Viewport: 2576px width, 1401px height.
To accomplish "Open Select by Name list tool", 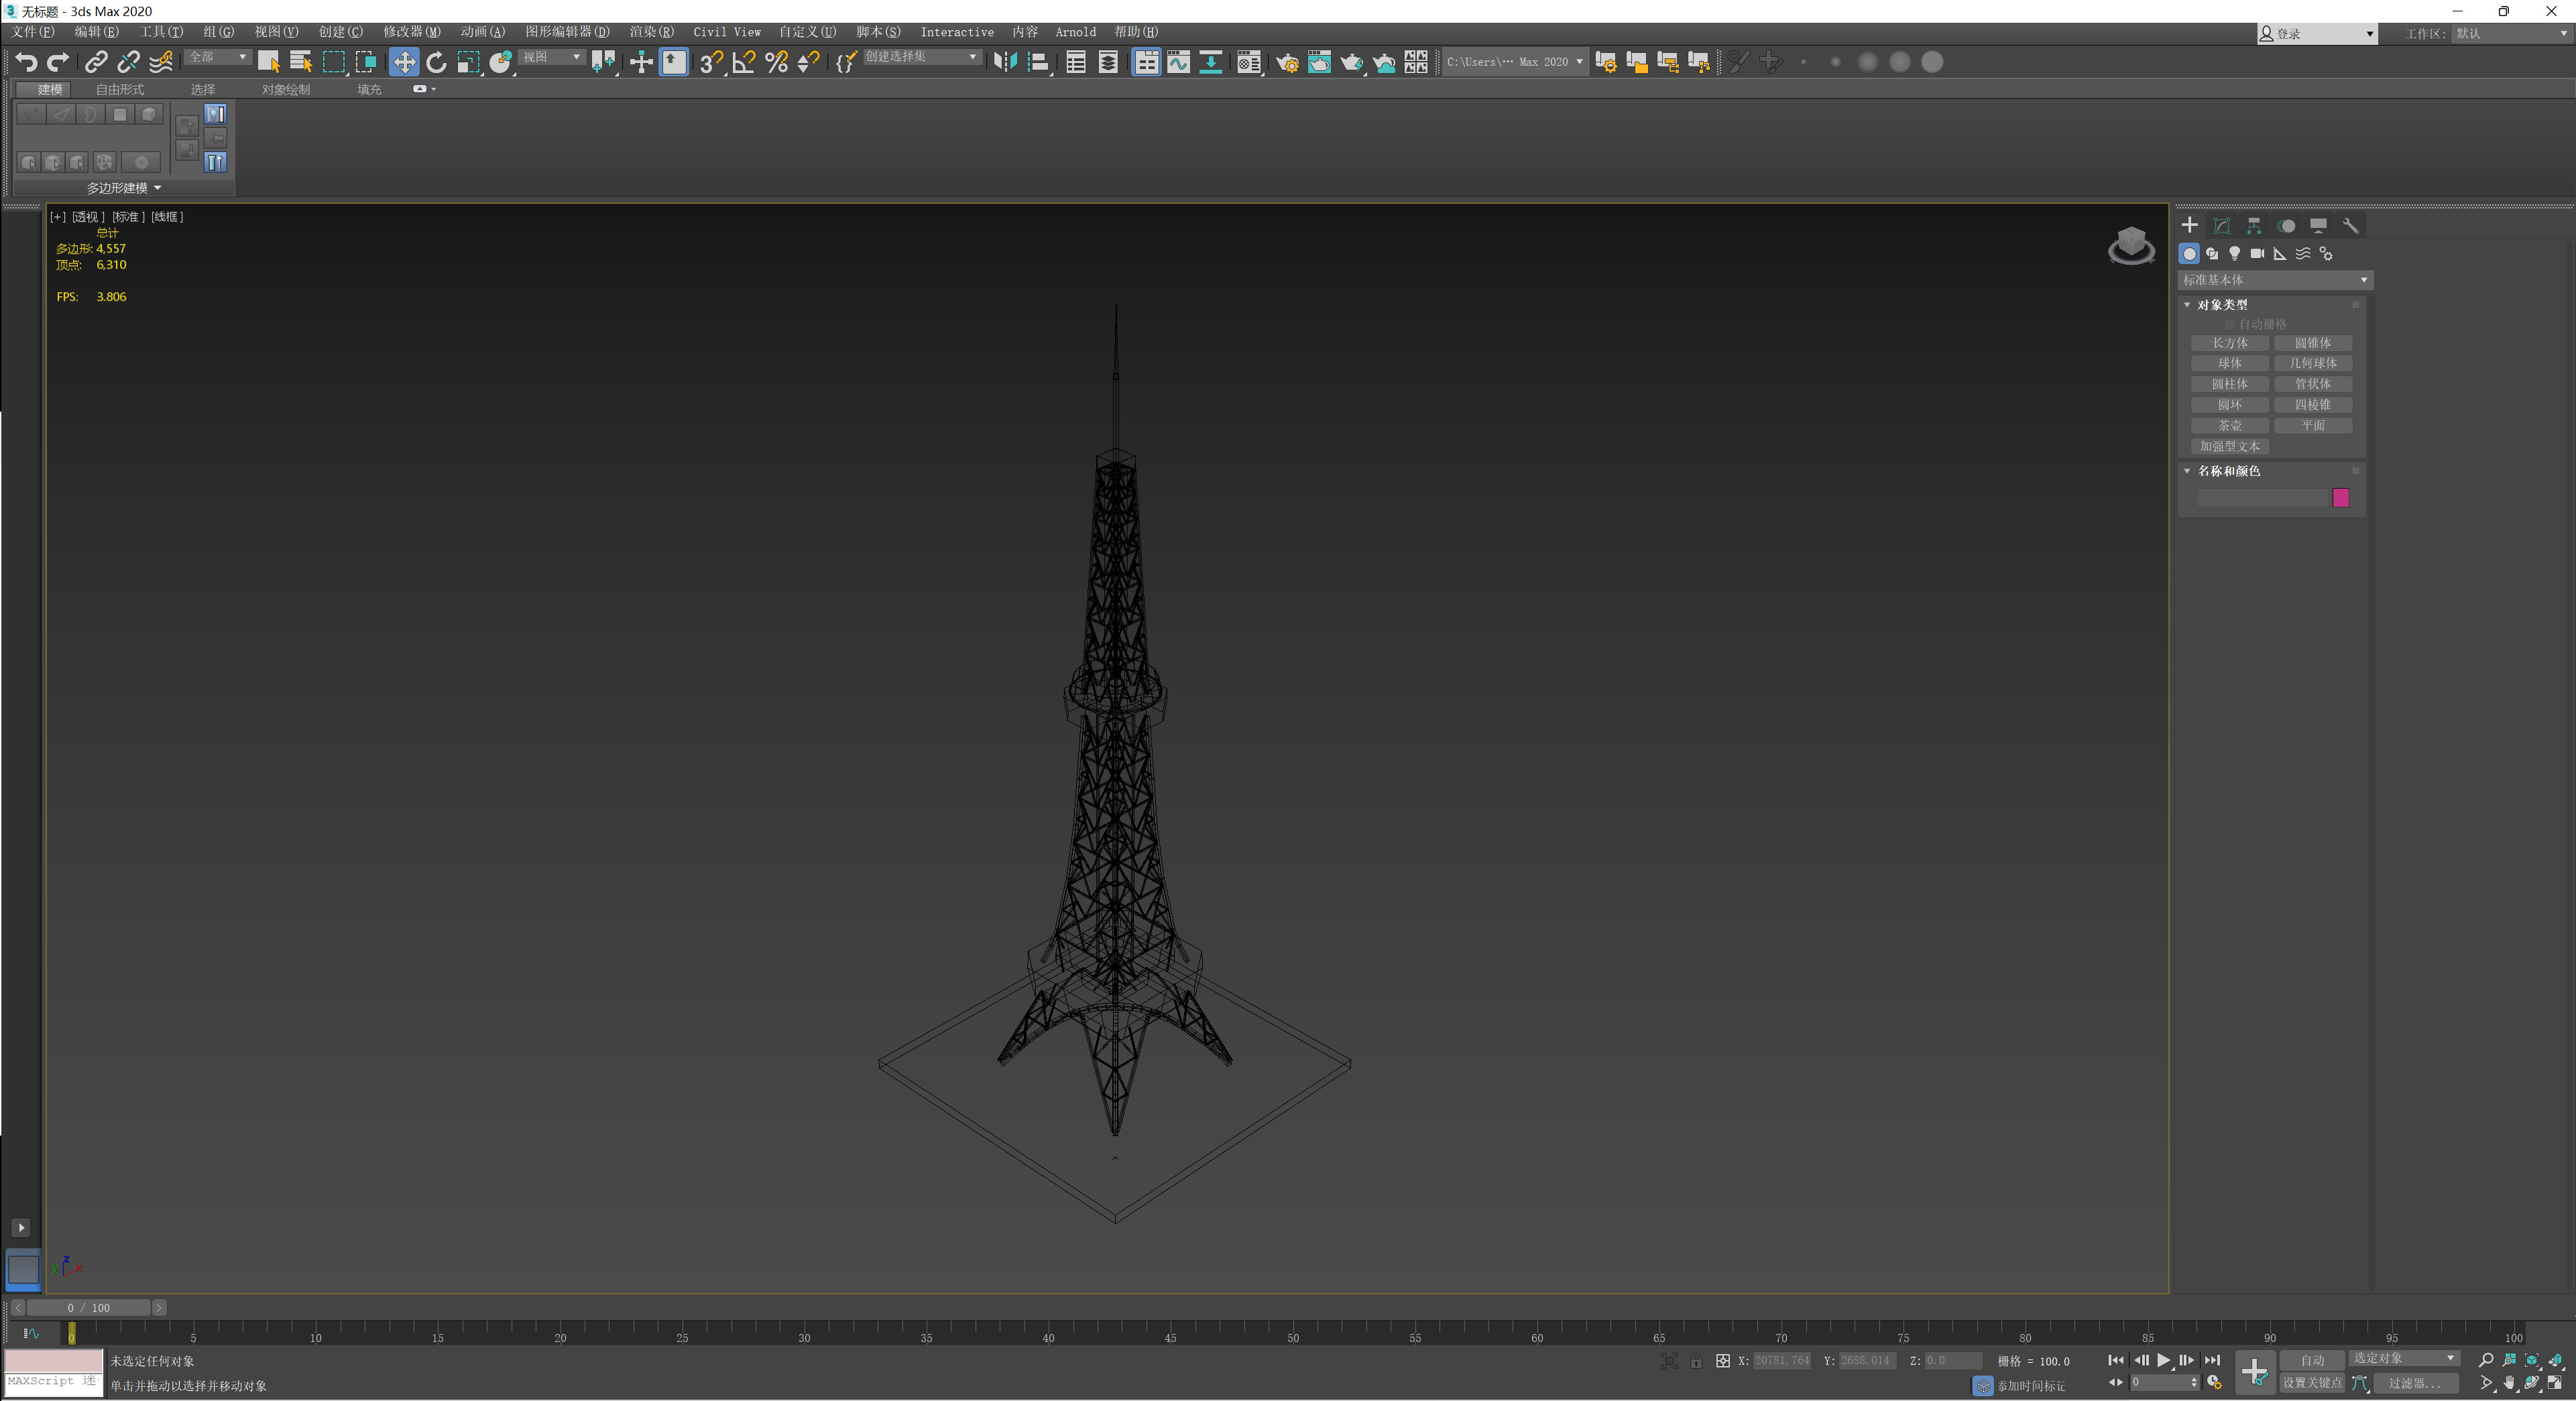I will 301,62.
